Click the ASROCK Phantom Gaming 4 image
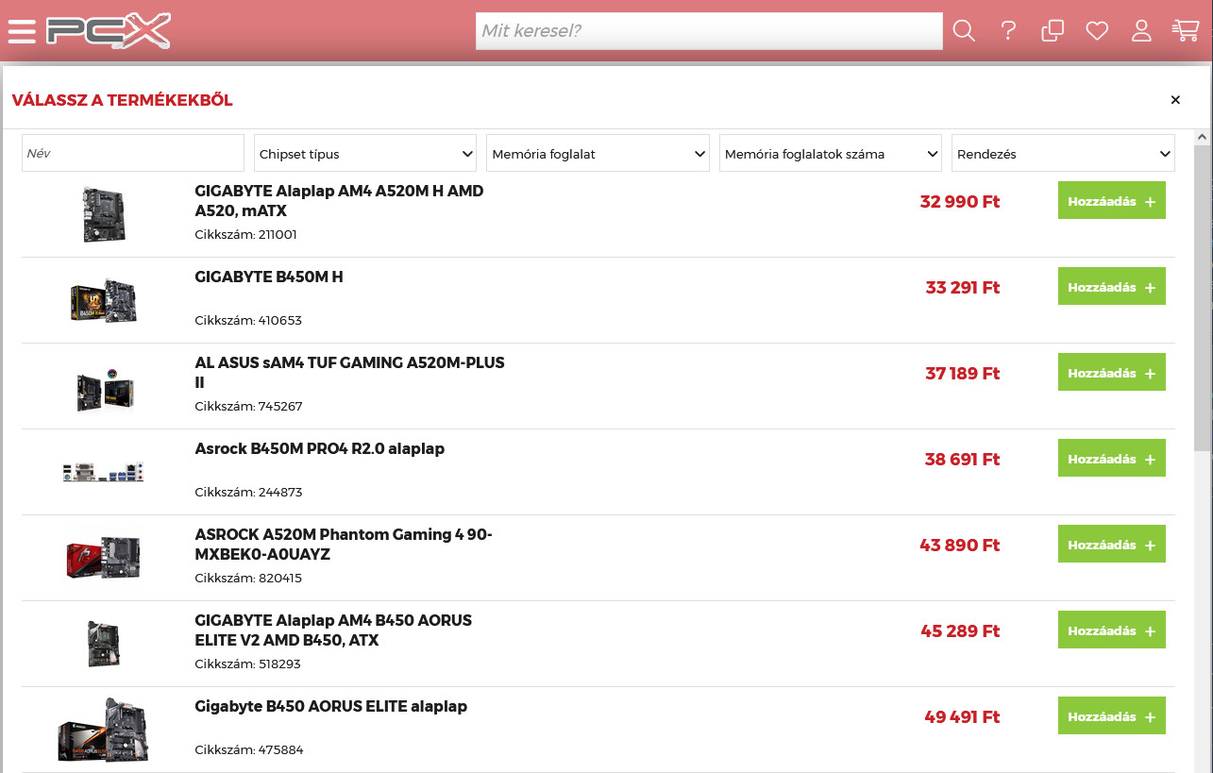Image resolution: width=1213 pixels, height=773 pixels. pos(104,558)
